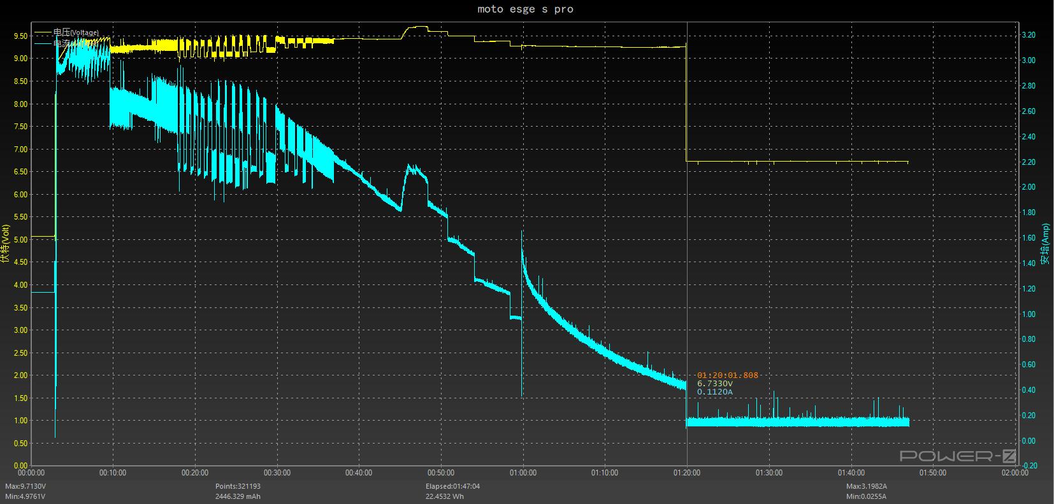The height and width of the screenshot is (504, 1054).
Task: Click the 2446.329 mAh capacity readout
Action: (238, 496)
